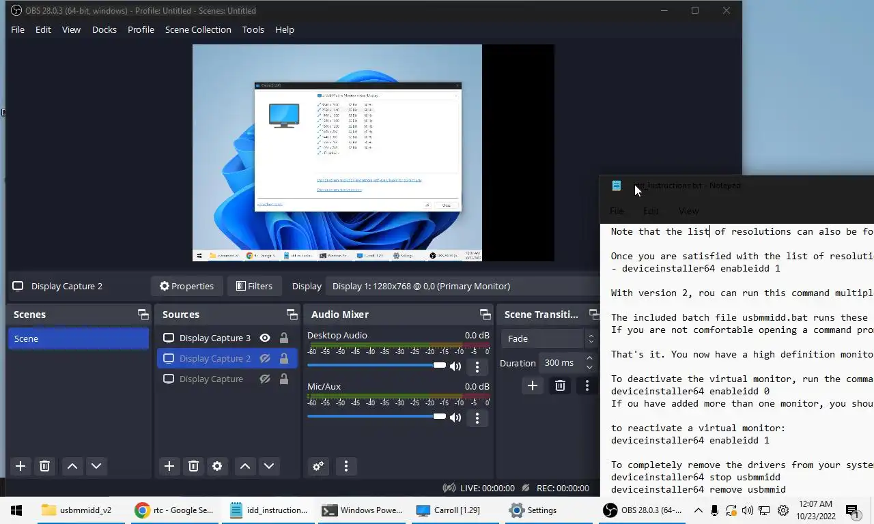874x524 pixels.
Task: Add a scene transition with plus icon
Action: [x=533, y=385]
